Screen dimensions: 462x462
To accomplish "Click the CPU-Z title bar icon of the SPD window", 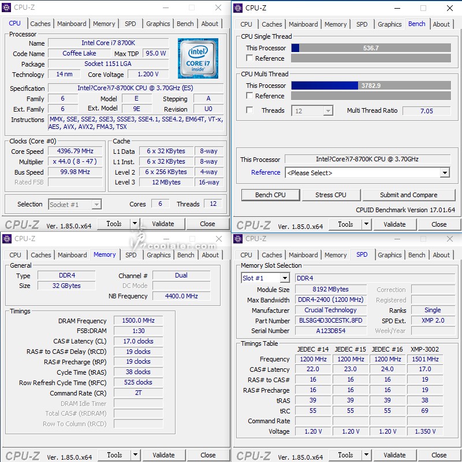I will point(238,239).
